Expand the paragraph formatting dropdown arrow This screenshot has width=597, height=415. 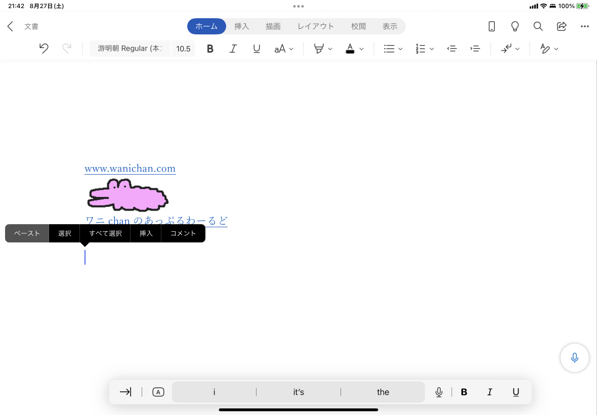pos(518,49)
